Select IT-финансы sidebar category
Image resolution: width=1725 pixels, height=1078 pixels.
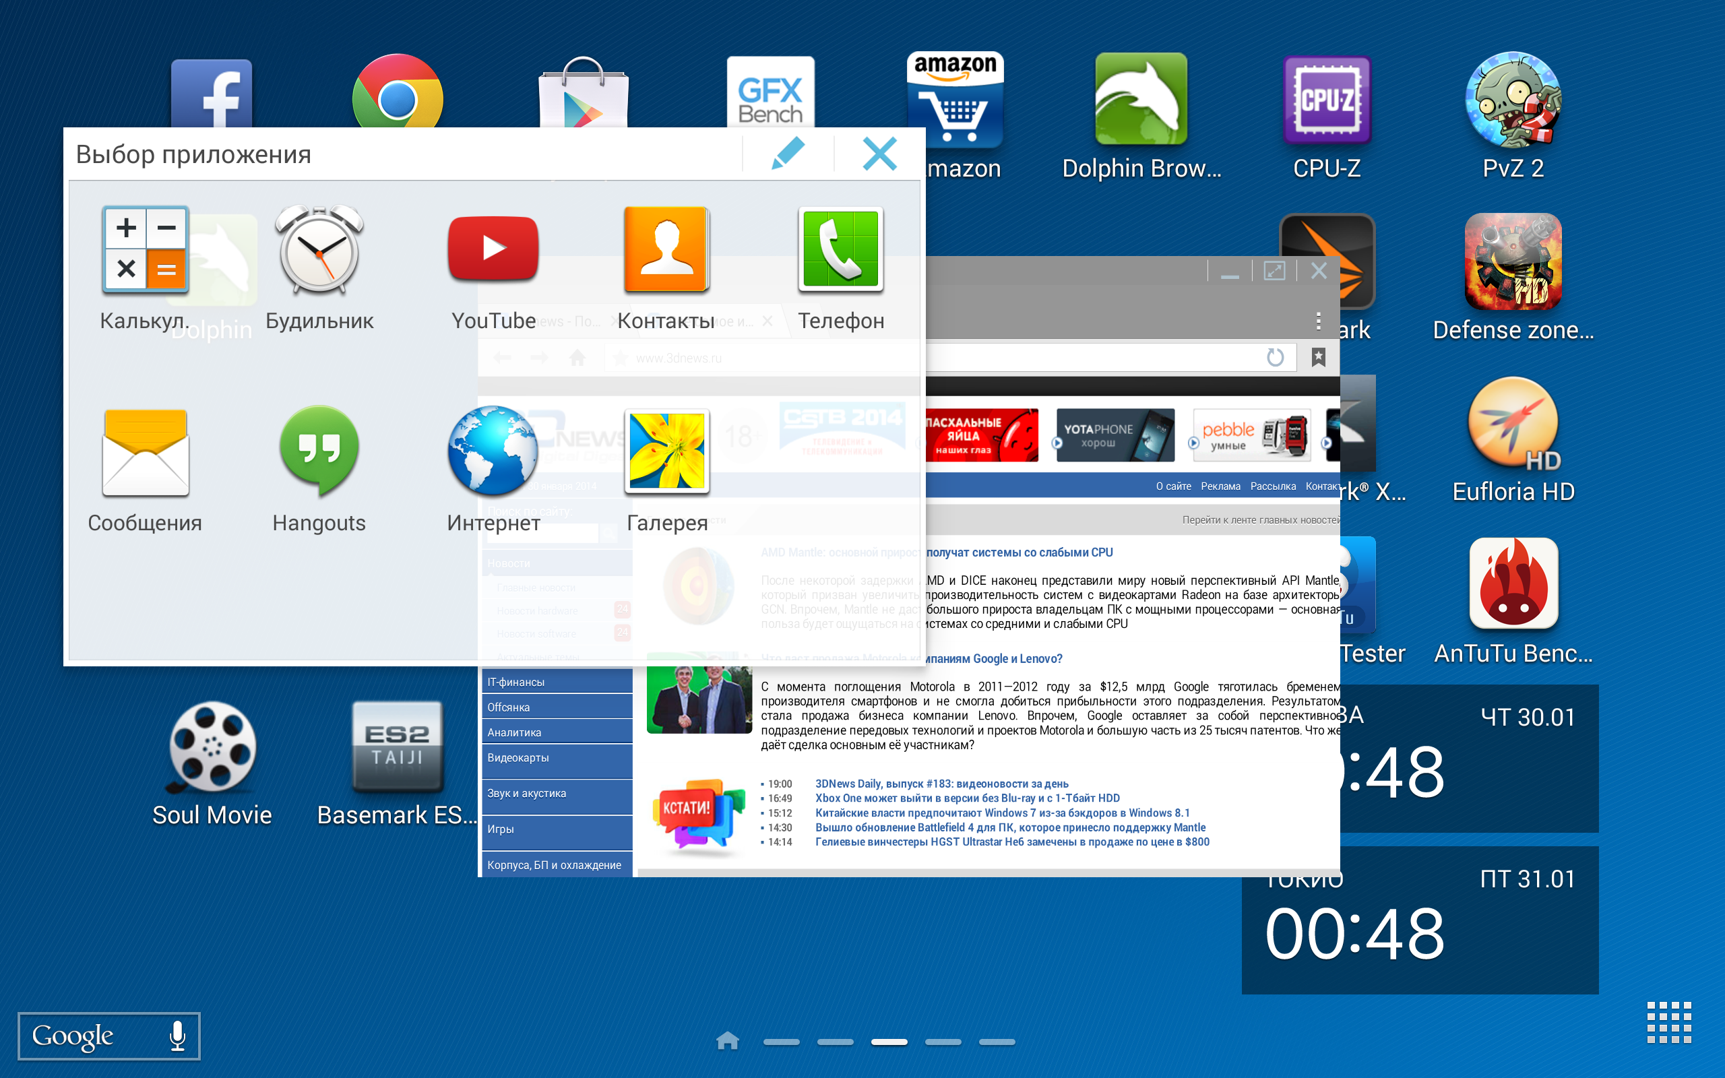(x=557, y=682)
